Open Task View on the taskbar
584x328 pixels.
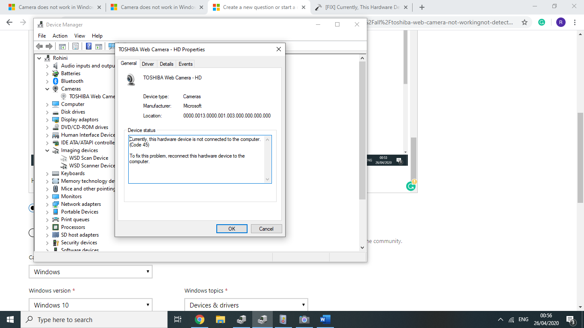point(178,319)
